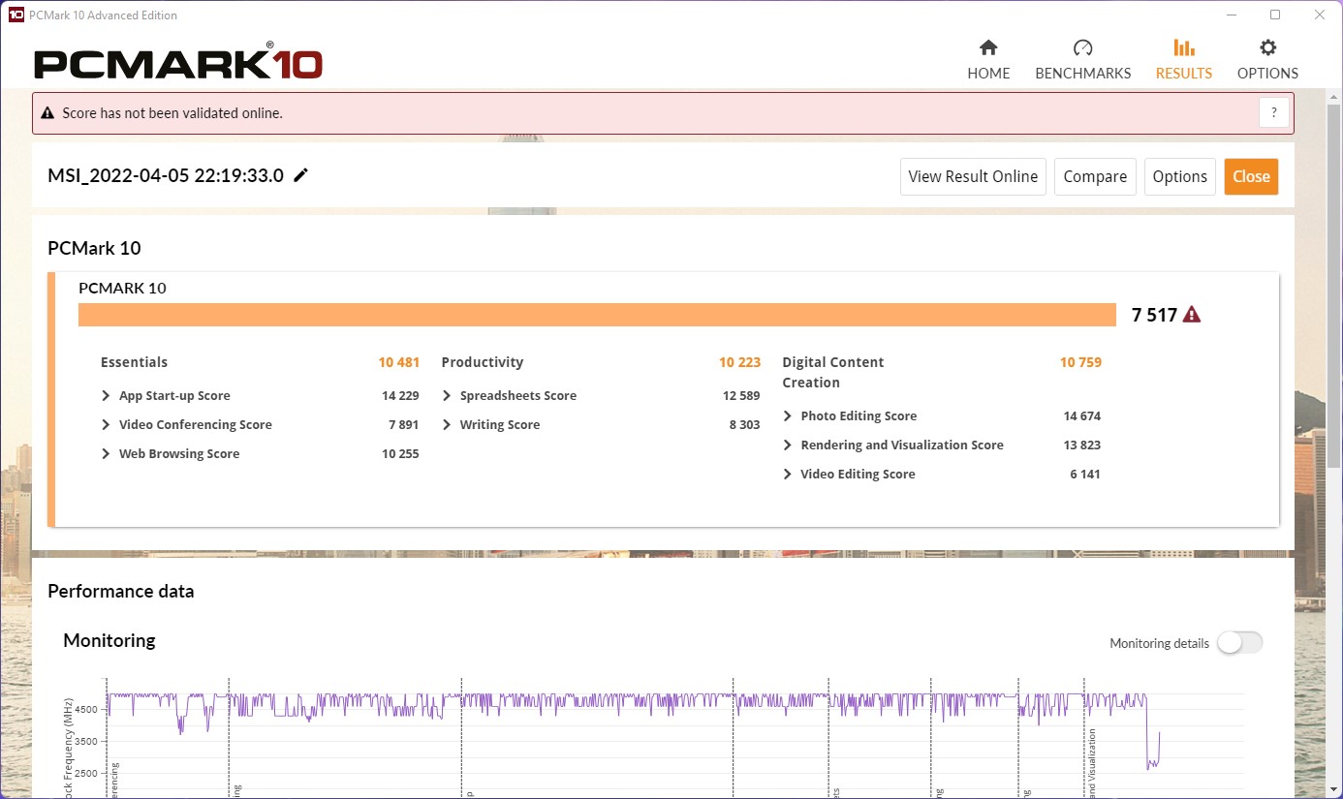
Task: Click the Spreadsheets value 12 589
Action: point(741,396)
